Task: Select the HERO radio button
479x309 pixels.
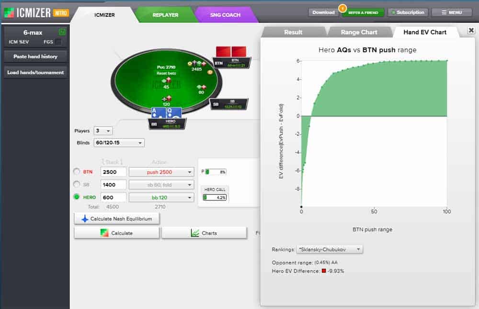Action: [77, 197]
